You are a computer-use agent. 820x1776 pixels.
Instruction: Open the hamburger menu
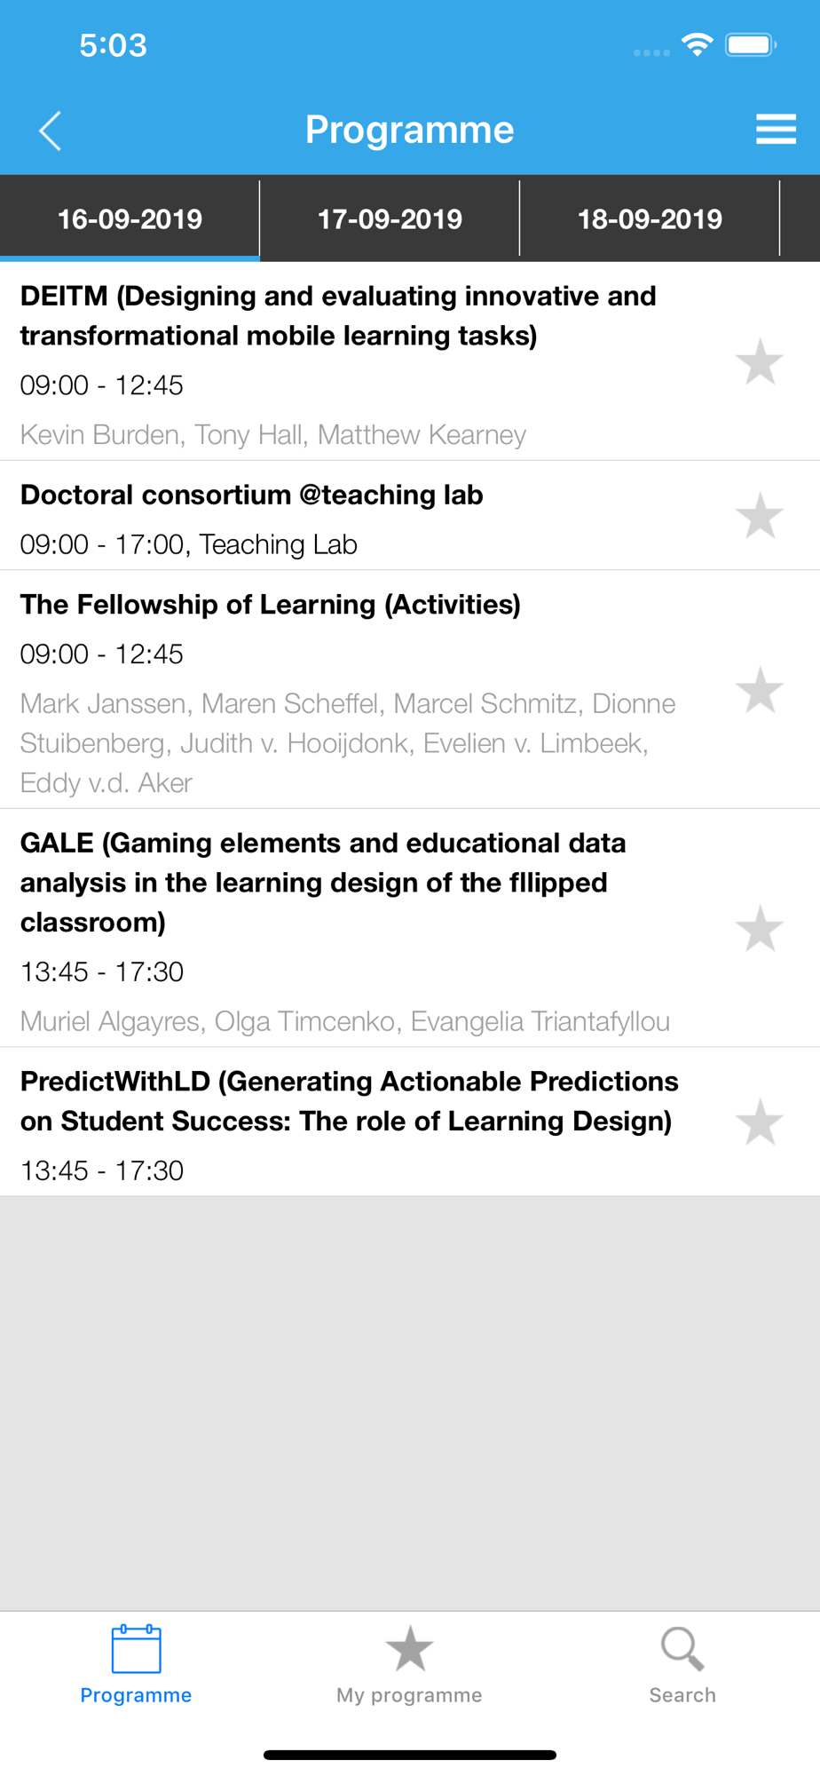[x=776, y=130]
